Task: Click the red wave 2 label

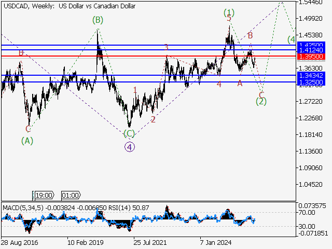Action: click(153, 119)
